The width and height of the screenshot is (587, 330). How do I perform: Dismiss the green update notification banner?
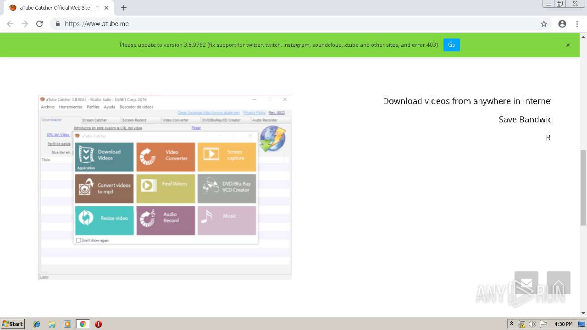tap(568, 45)
